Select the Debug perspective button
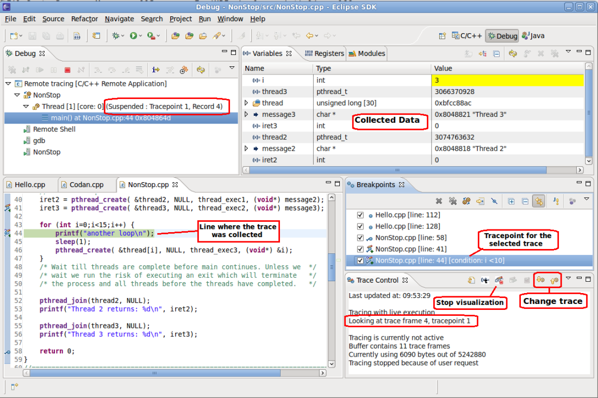This screenshot has width=598, height=398. (502, 36)
